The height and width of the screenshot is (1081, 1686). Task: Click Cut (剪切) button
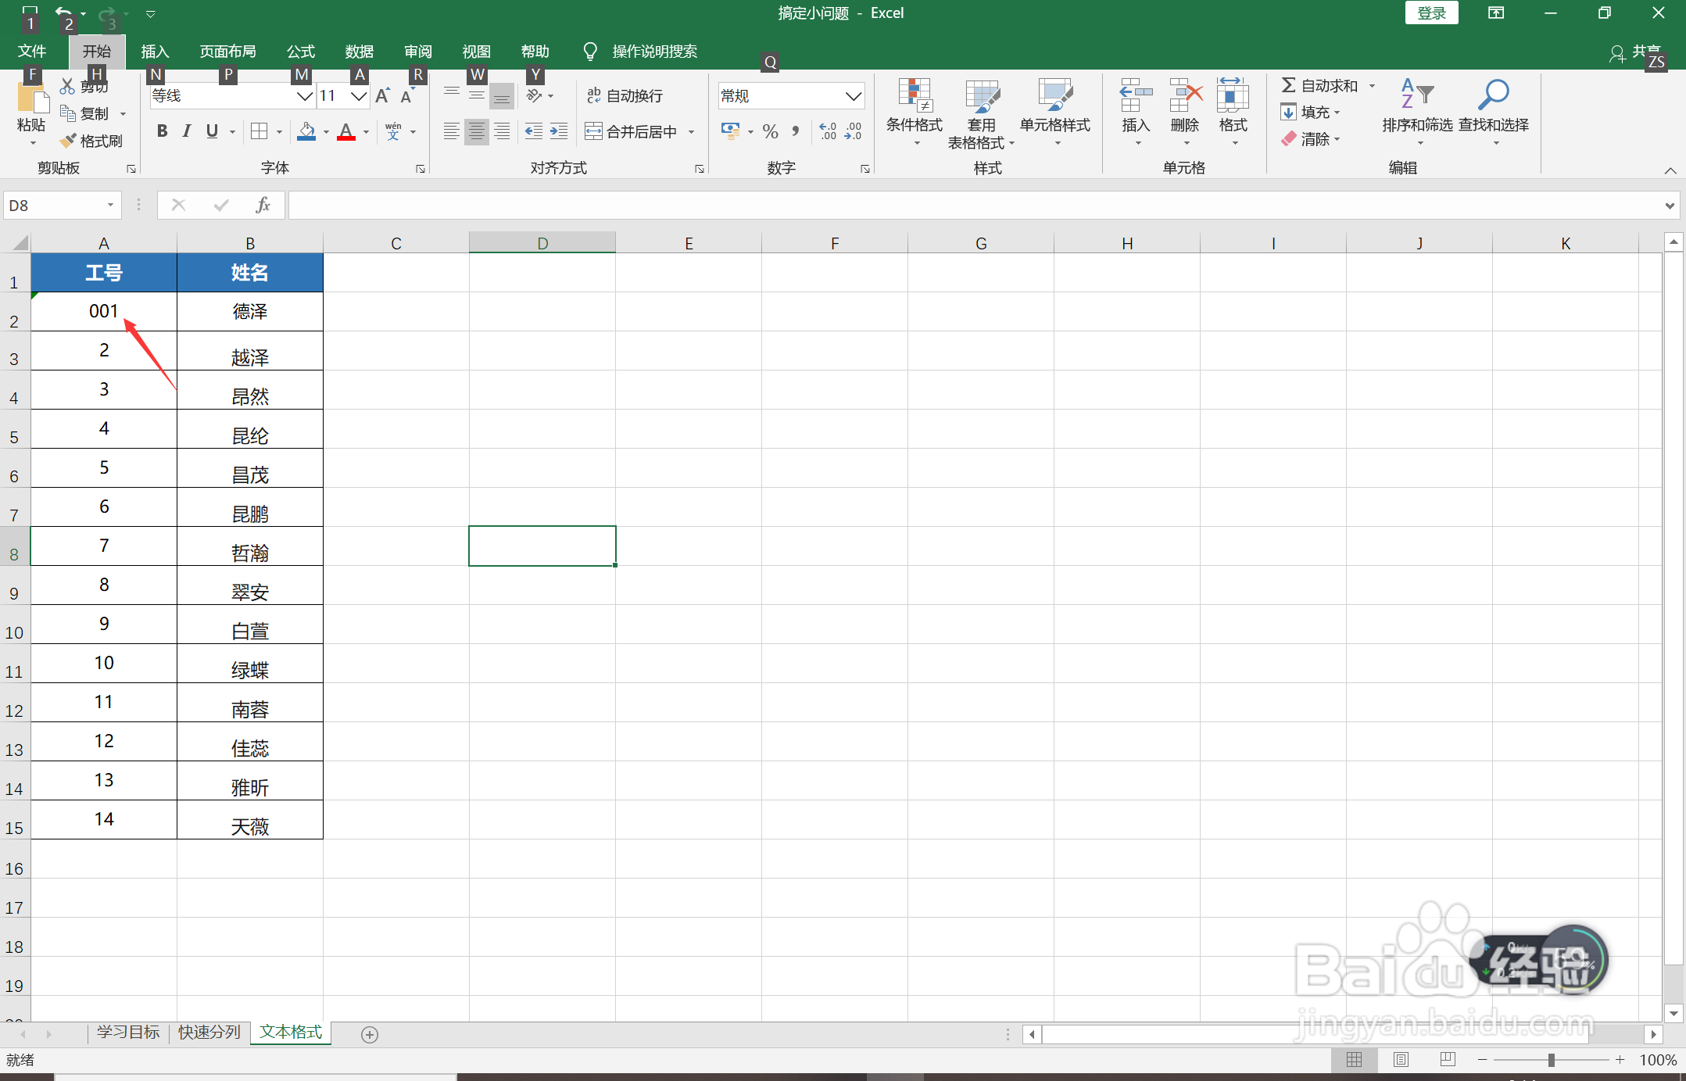point(84,86)
